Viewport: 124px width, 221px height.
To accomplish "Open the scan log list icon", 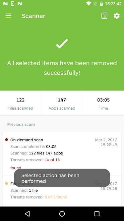I will 104,16.
